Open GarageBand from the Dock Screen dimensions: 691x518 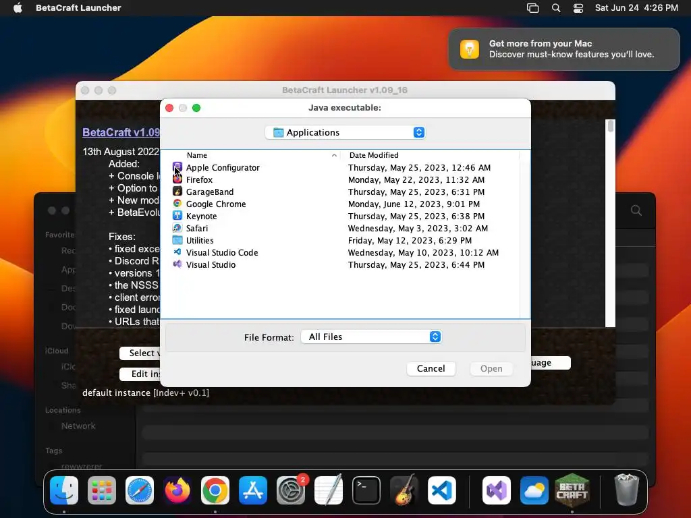coord(404,490)
